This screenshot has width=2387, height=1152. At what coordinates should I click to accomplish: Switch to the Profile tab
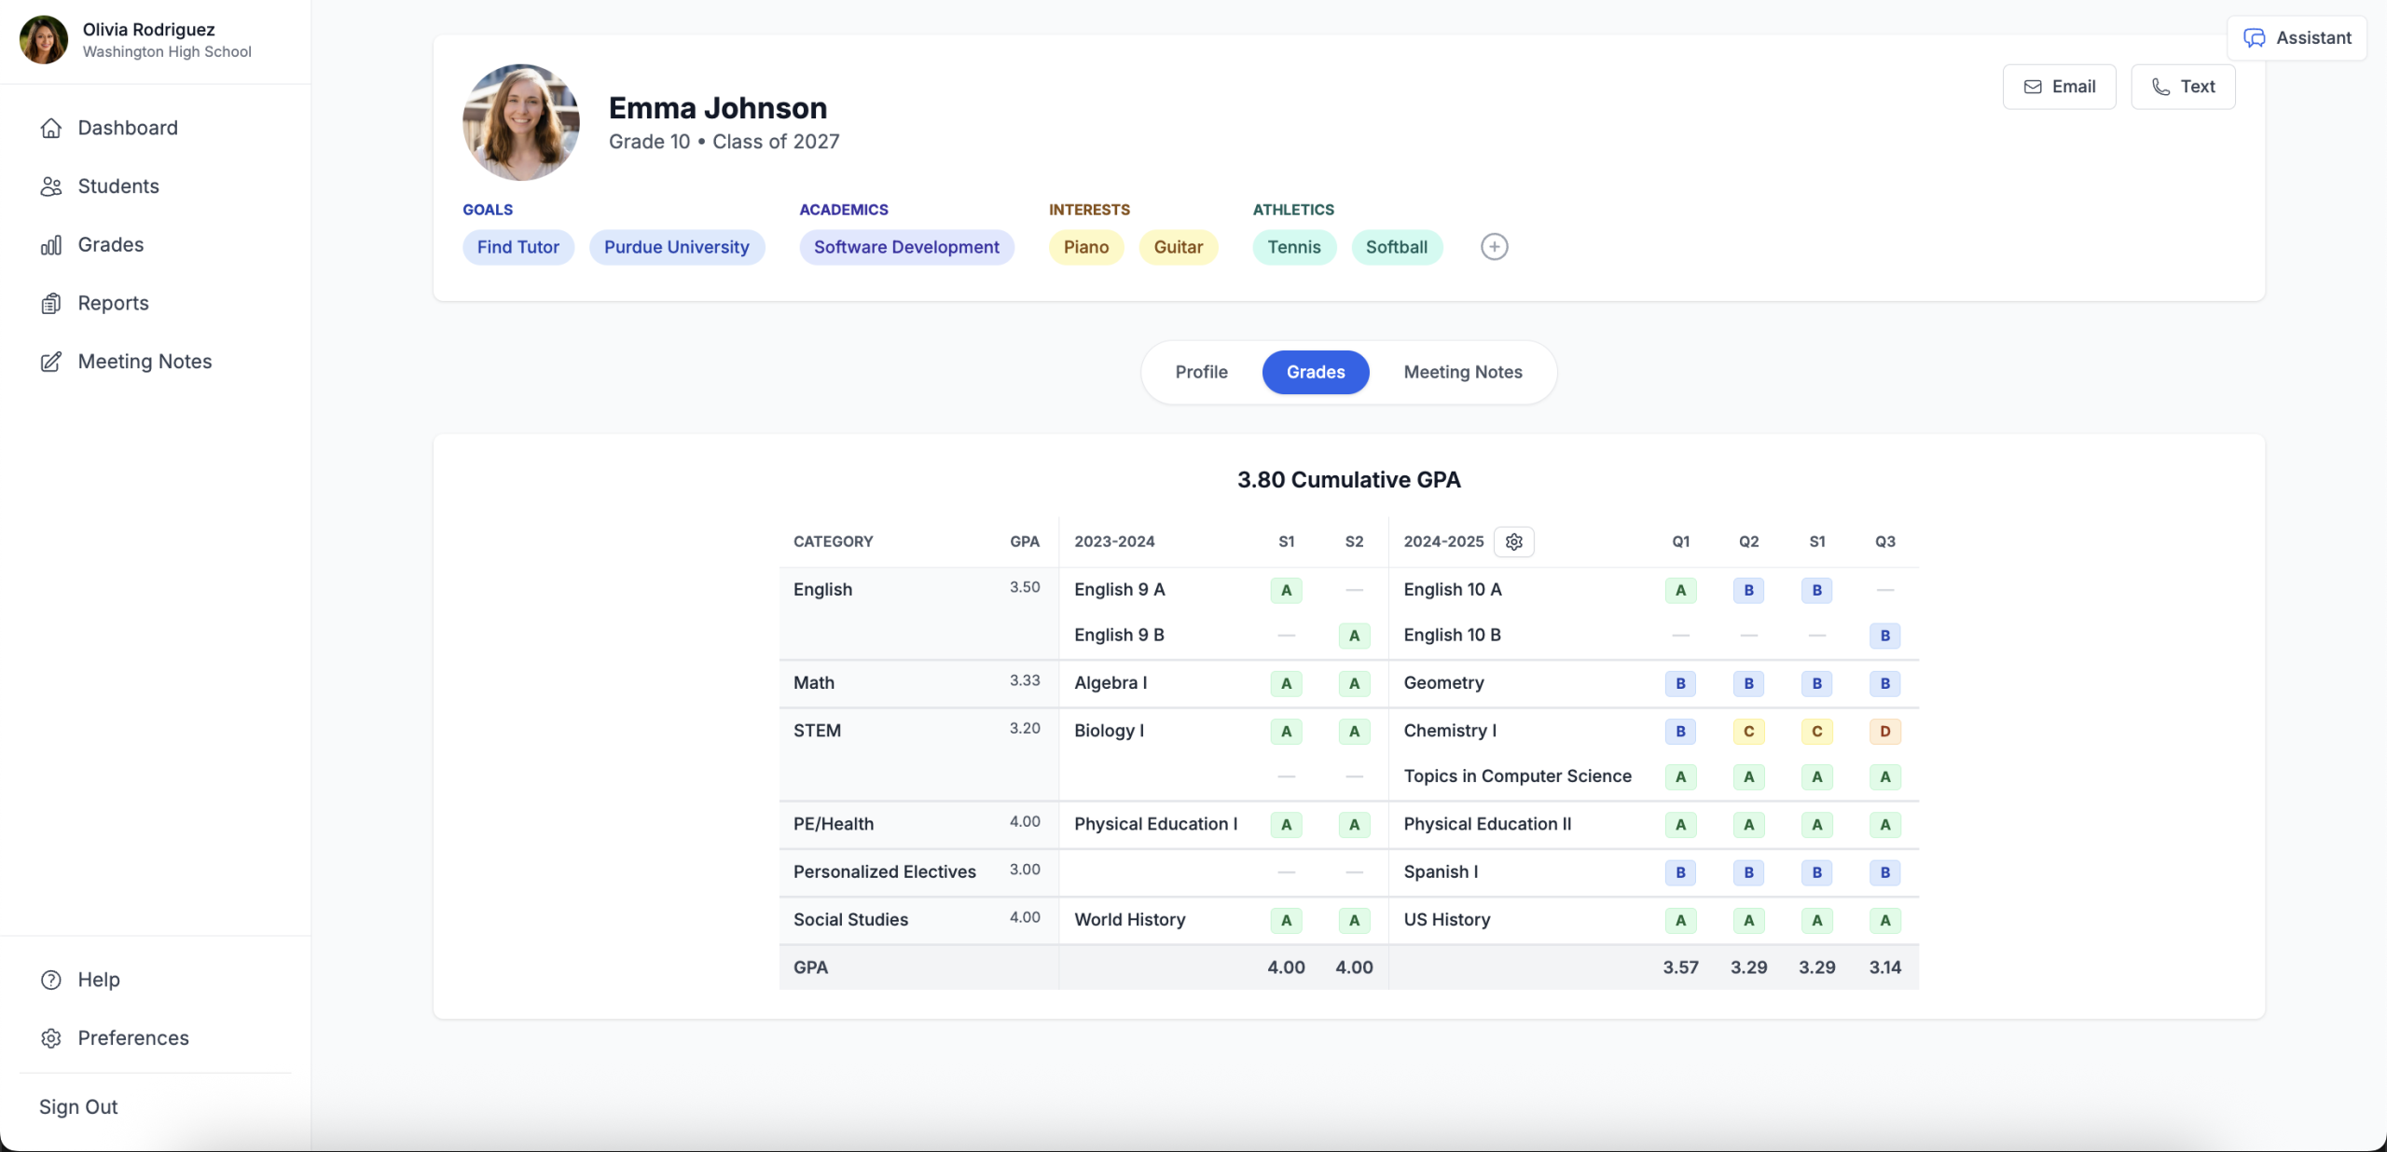click(1201, 372)
